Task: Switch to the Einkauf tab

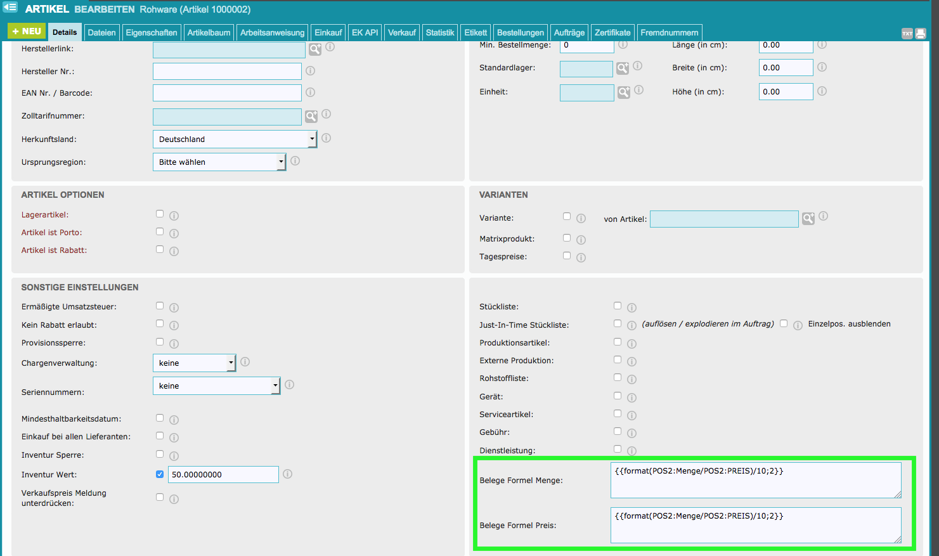Action: (x=328, y=32)
